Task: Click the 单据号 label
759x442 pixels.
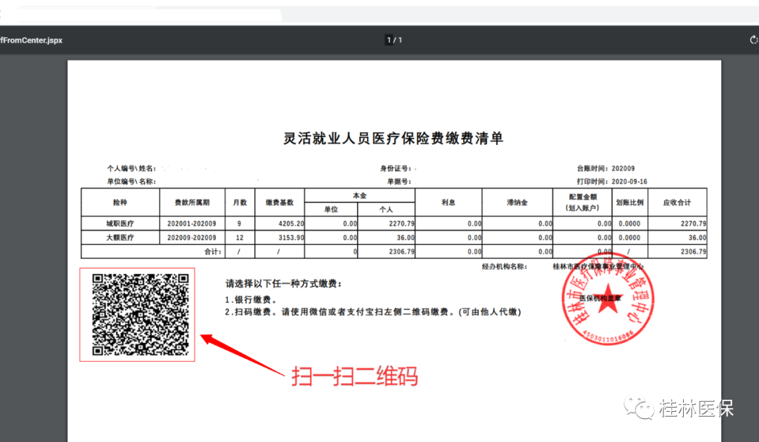Action: click(x=399, y=181)
